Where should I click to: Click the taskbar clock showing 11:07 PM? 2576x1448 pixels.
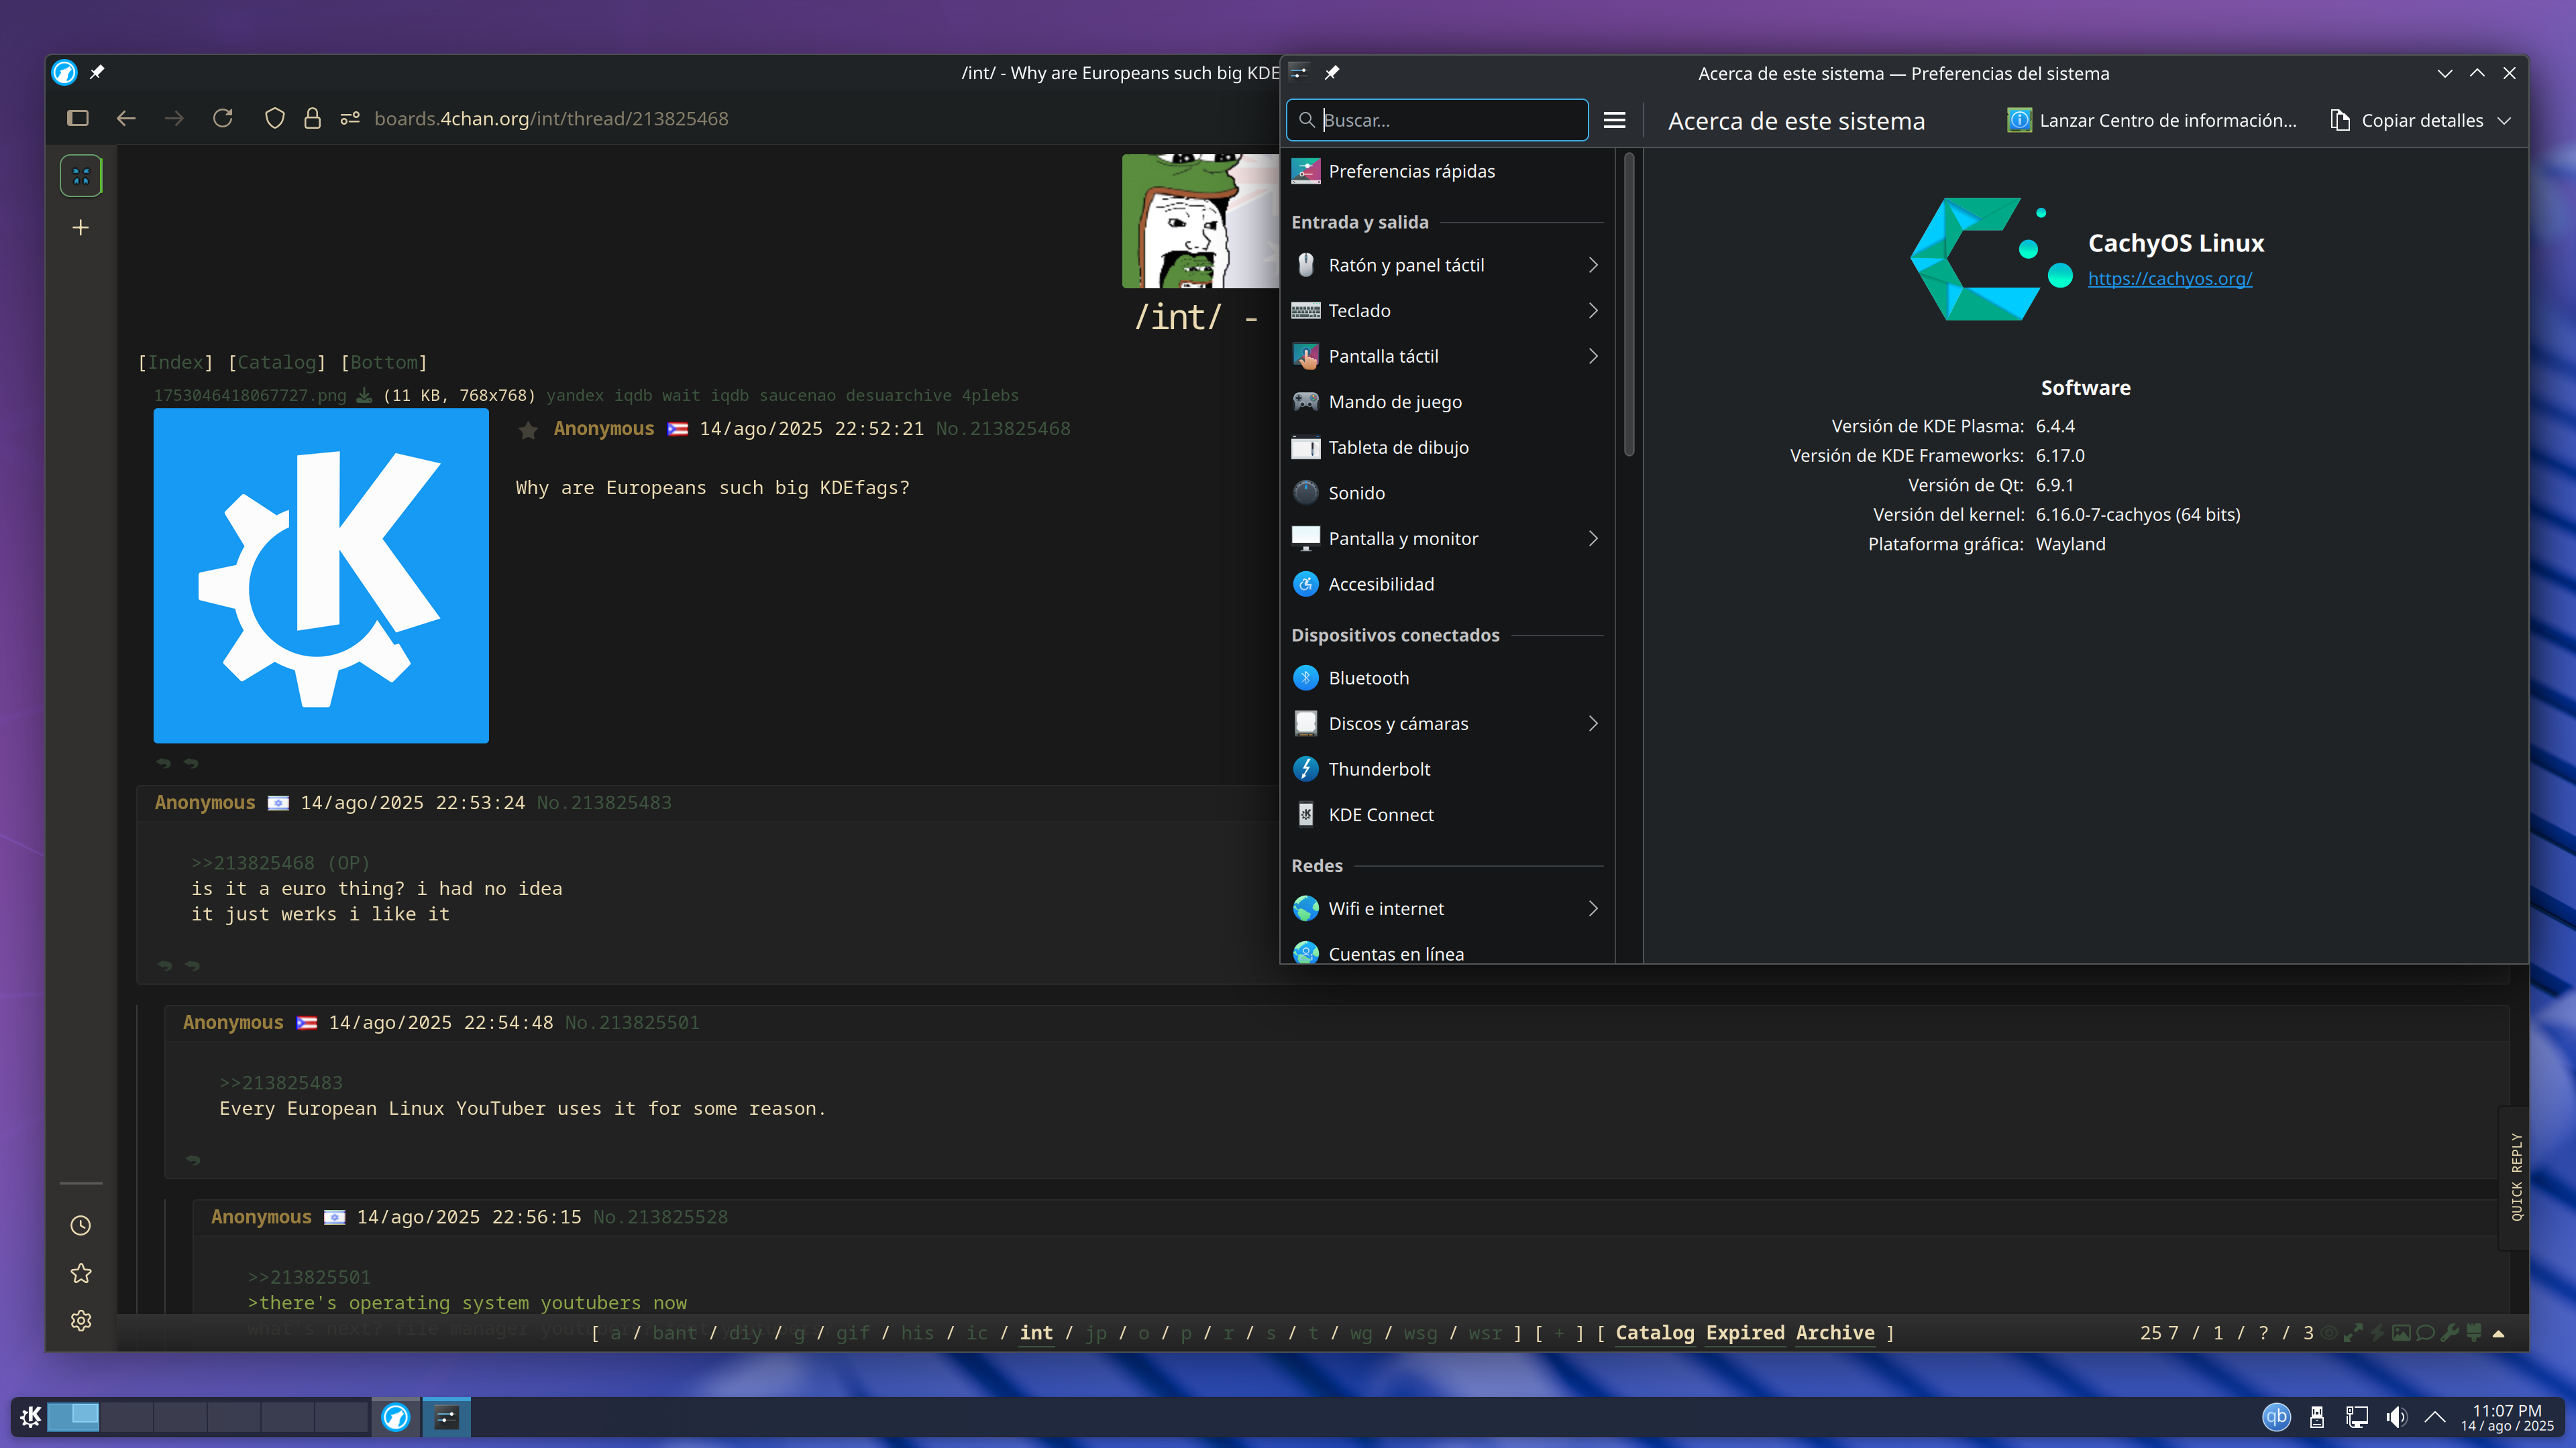(2506, 1417)
